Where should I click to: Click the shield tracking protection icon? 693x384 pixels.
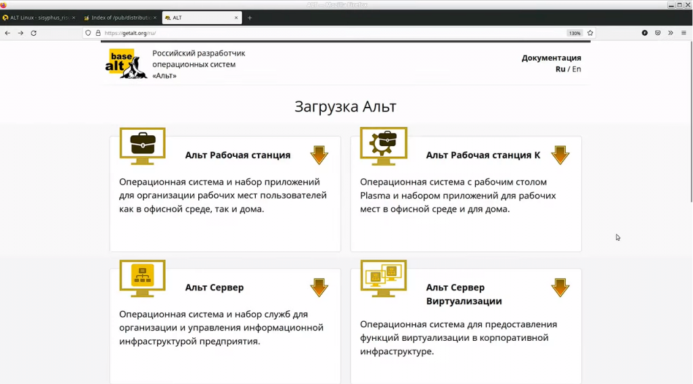pos(88,33)
